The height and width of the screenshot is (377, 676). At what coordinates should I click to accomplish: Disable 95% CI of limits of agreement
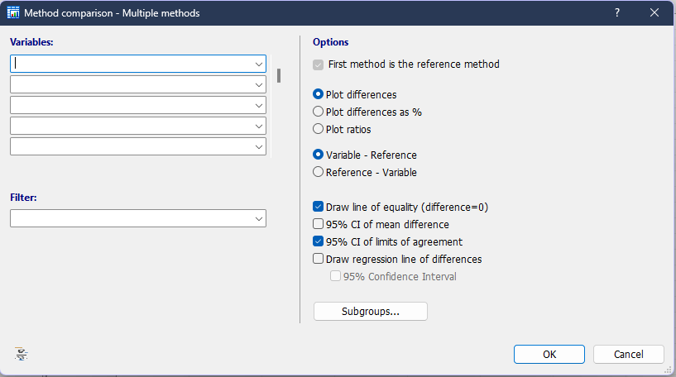(x=319, y=241)
